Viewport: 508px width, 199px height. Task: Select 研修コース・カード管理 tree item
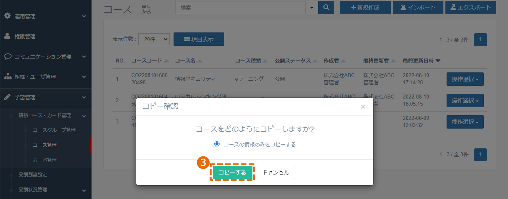[x=45, y=116]
